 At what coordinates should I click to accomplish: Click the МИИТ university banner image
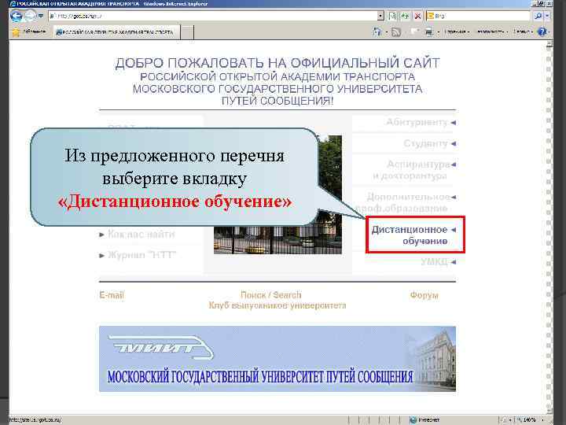tap(277, 359)
